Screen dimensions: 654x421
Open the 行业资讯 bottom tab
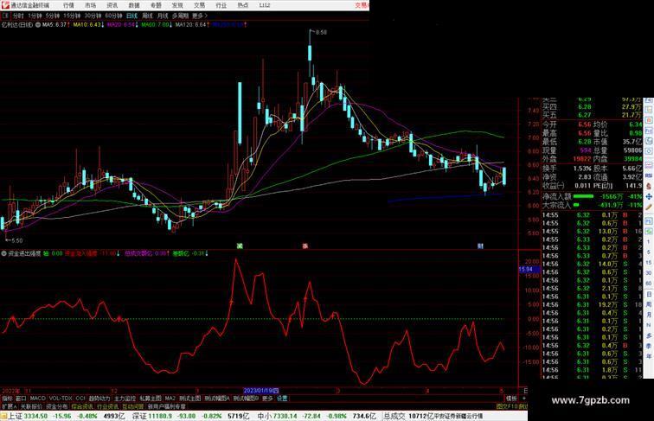pos(107,406)
